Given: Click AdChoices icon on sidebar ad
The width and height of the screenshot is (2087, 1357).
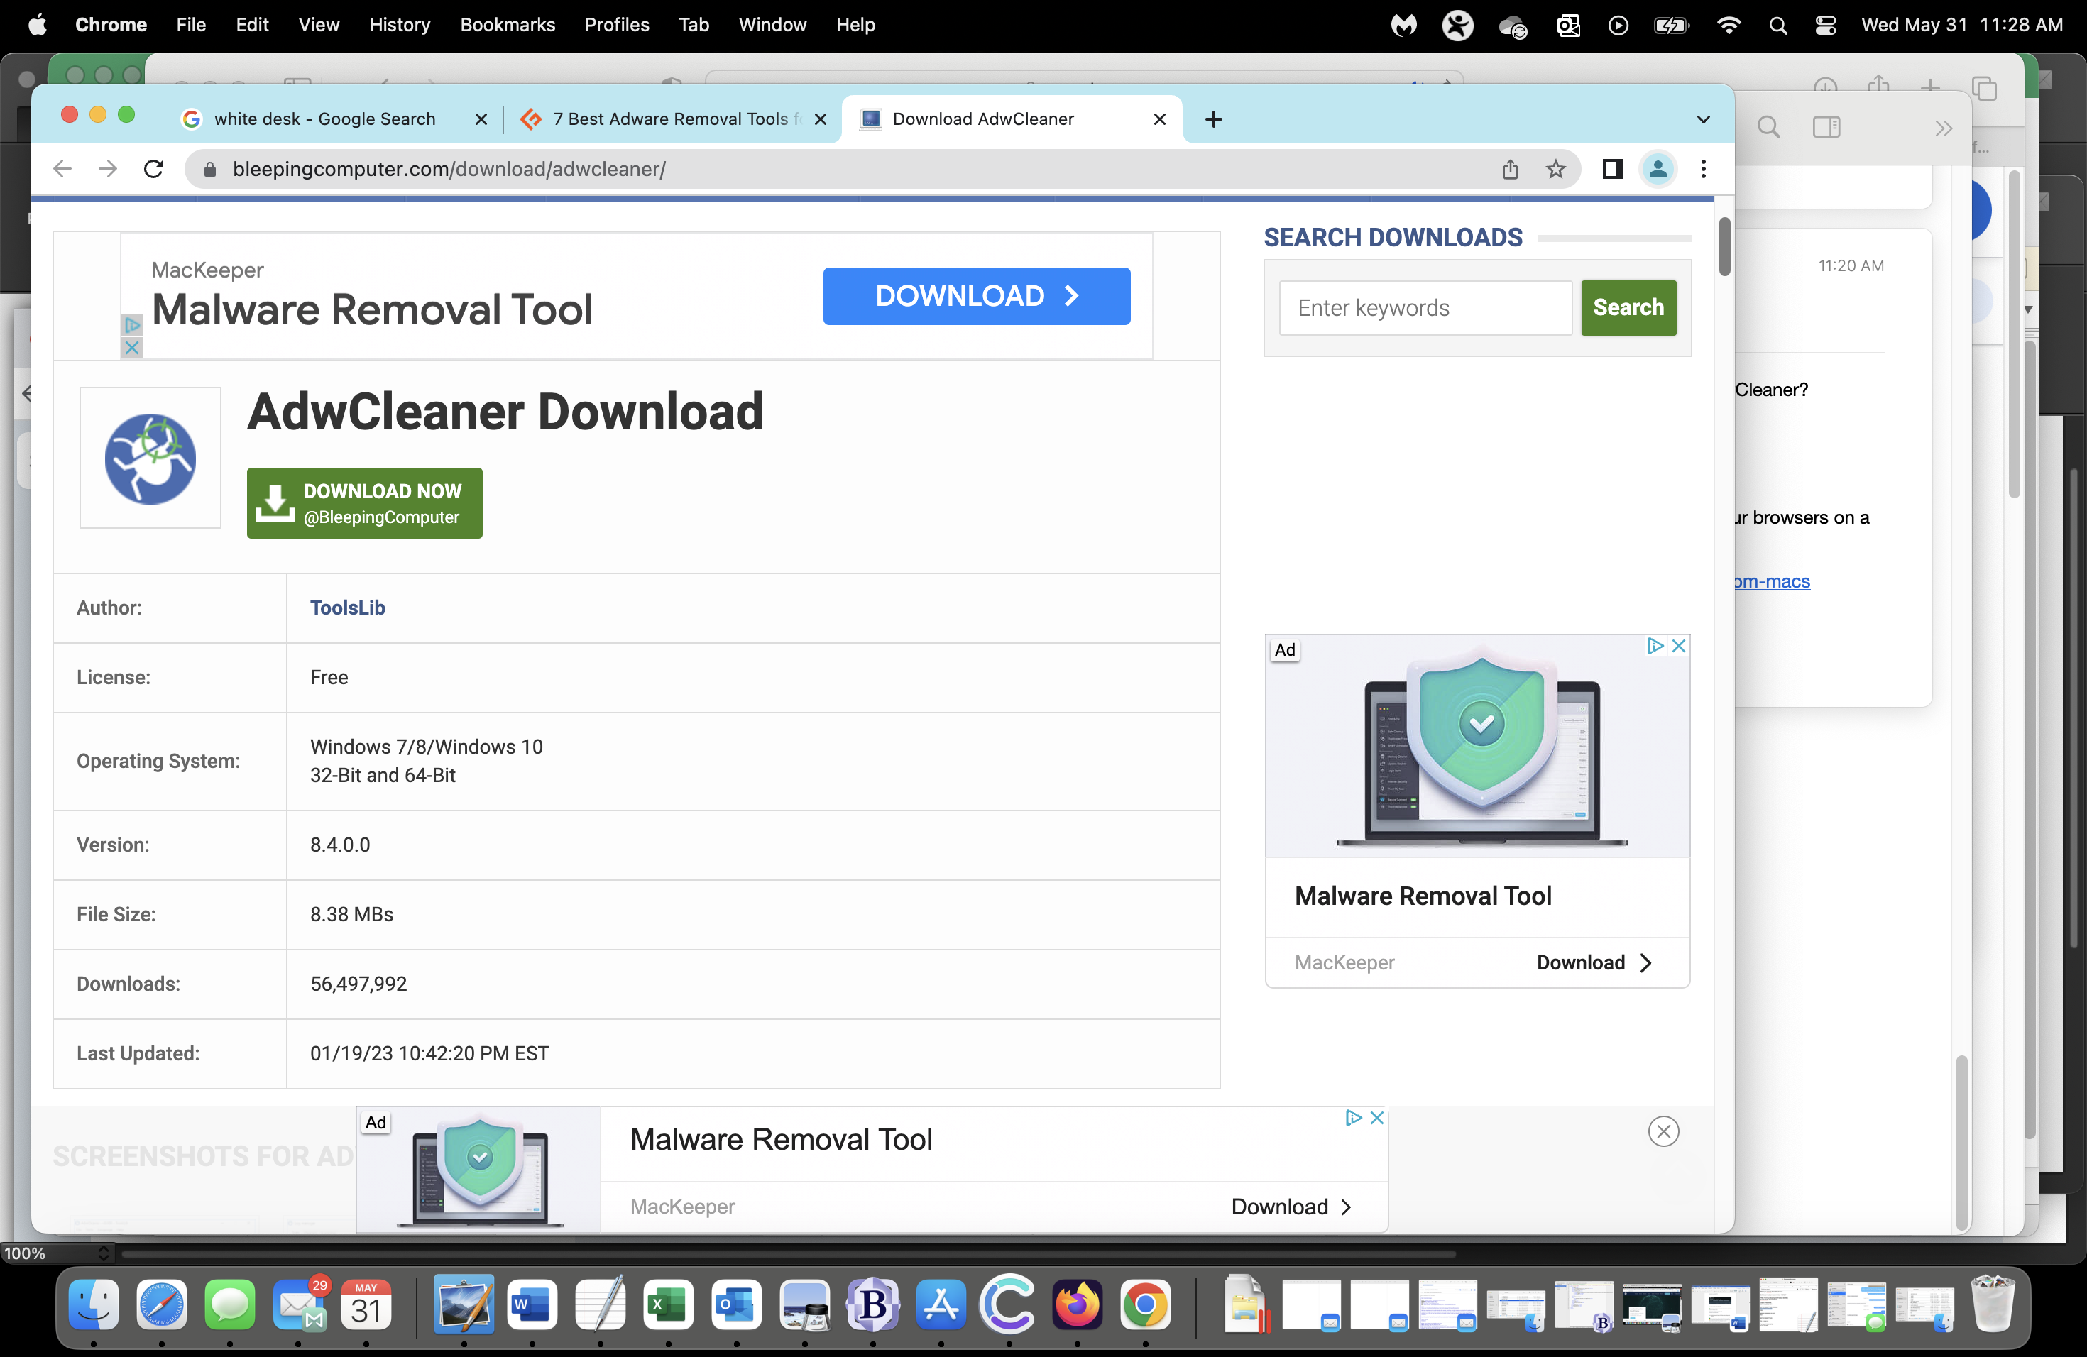Looking at the screenshot, I should 1655,646.
